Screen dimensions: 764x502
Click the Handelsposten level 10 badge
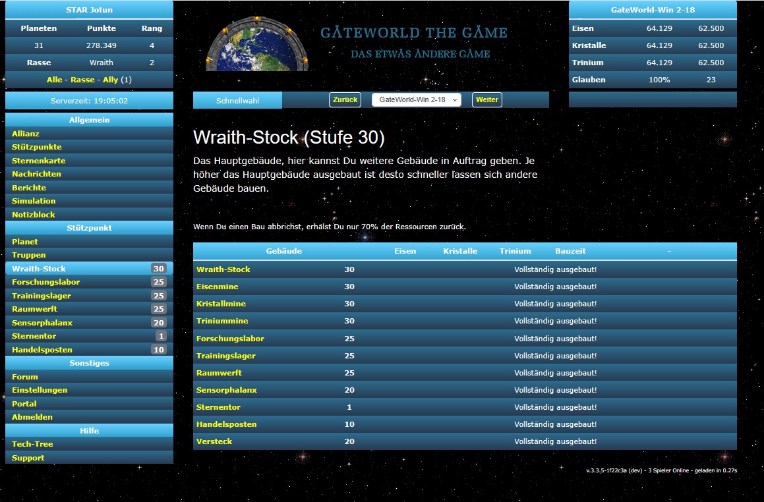[158, 350]
